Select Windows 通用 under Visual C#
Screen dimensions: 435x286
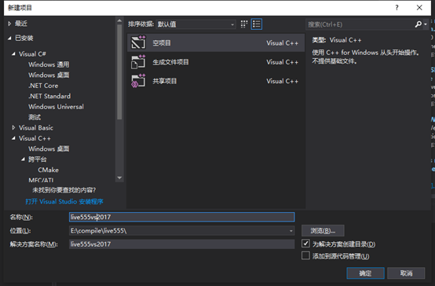point(49,64)
